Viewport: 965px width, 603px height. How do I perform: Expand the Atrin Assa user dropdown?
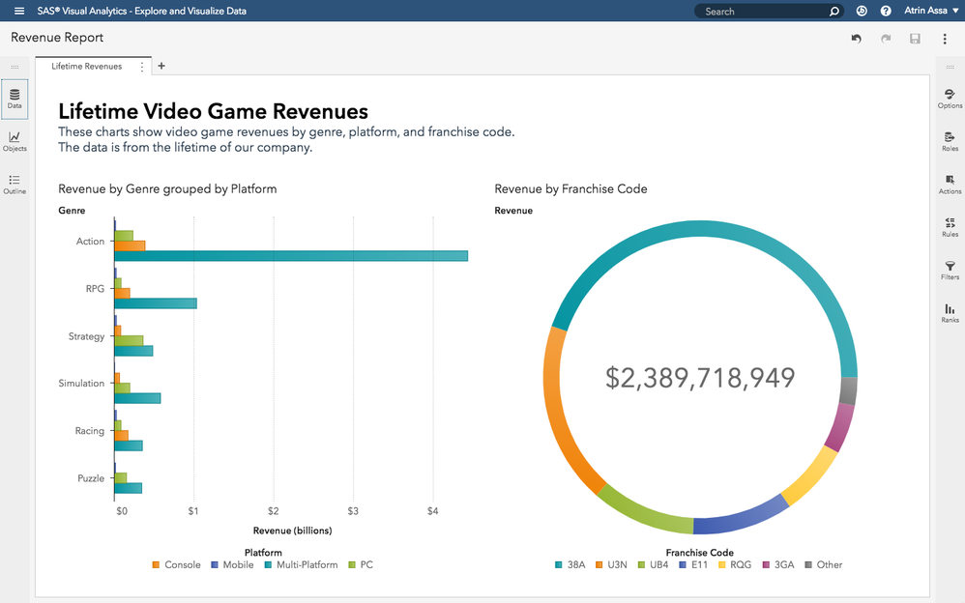931,11
